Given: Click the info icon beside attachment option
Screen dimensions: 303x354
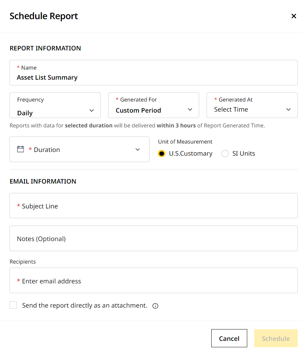Looking at the screenshot, I should (x=155, y=306).
